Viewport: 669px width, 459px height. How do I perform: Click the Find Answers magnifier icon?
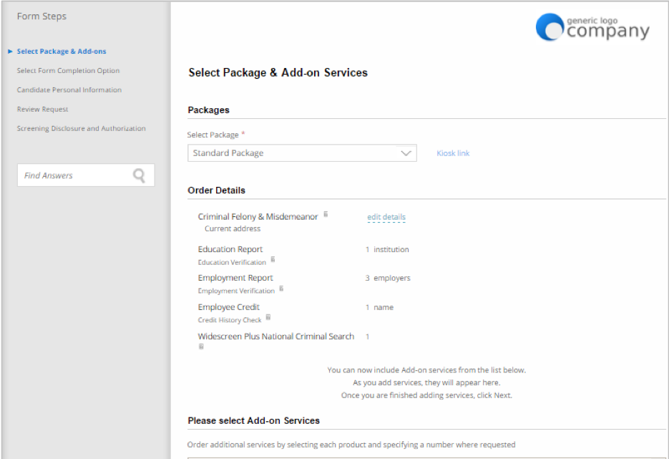pos(139,175)
